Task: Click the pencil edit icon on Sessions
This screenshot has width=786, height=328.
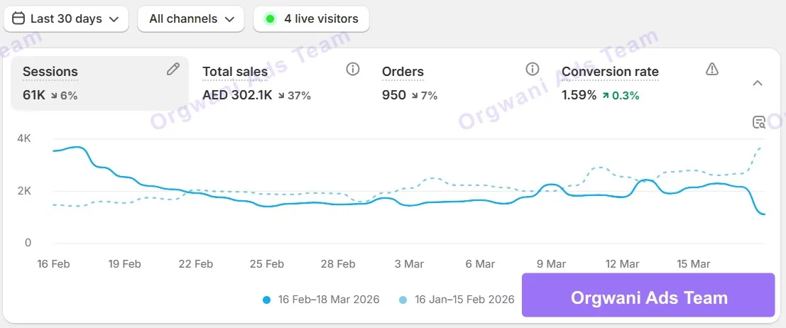Action: (x=173, y=69)
